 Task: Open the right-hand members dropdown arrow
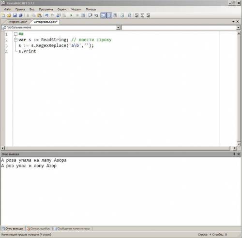coord(239,28)
